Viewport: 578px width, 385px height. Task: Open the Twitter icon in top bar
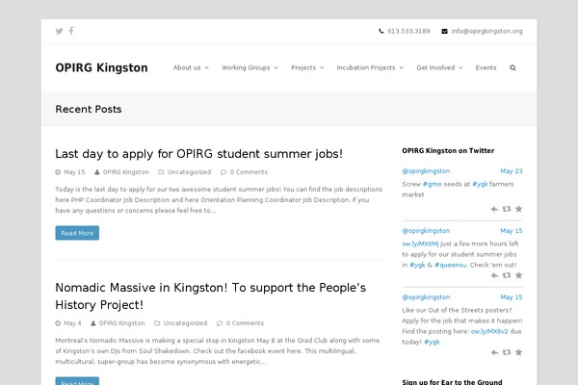coord(59,31)
